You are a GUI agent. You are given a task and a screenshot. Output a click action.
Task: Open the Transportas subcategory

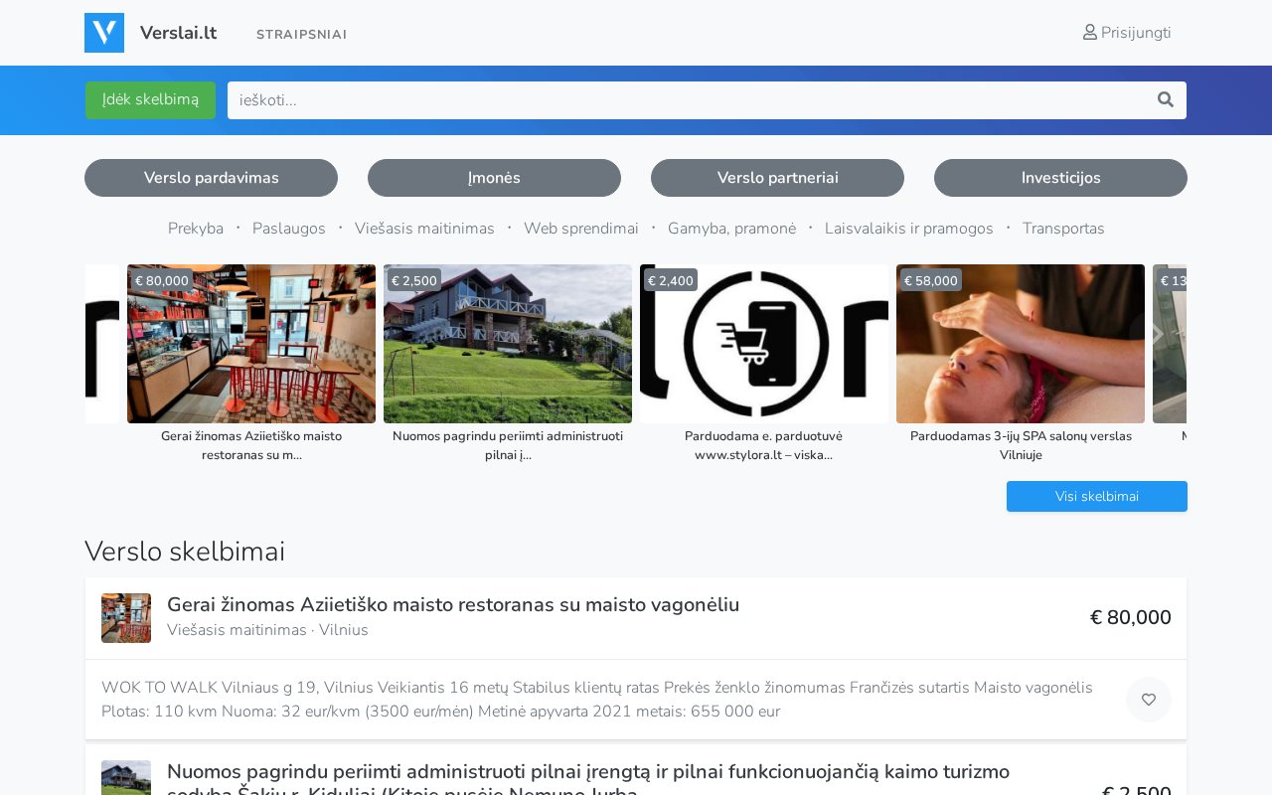coord(1063,229)
